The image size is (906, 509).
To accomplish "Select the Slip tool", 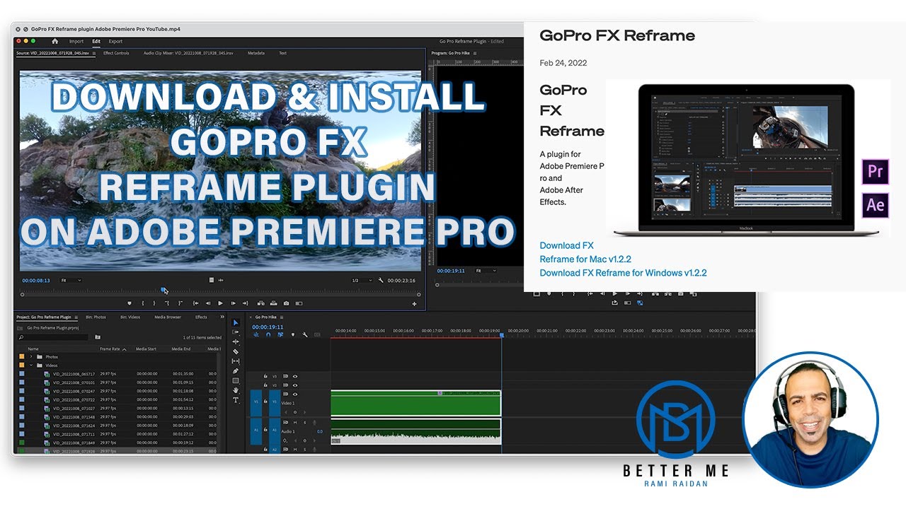I will [x=236, y=361].
